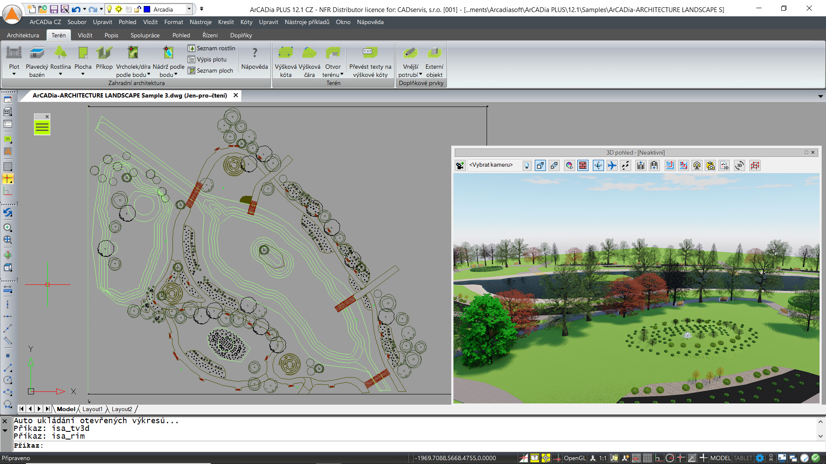Click the purple floppy save icon
The height and width of the screenshot is (464, 826).
coord(54,9)
